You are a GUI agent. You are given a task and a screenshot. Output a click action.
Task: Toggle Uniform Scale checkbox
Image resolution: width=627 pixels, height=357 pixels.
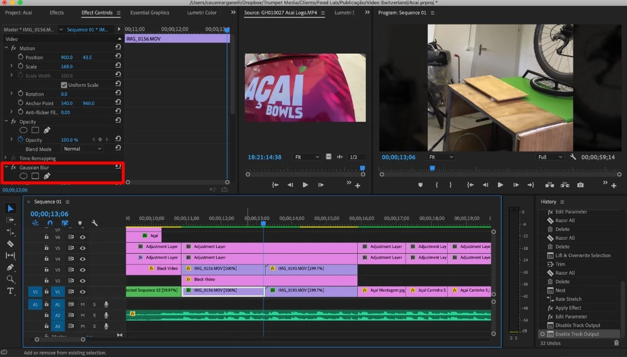click(x=64, y=85)
